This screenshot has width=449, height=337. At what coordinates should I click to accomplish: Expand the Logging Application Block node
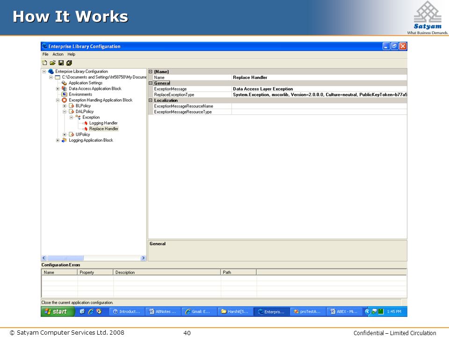(x=58, y=140)
